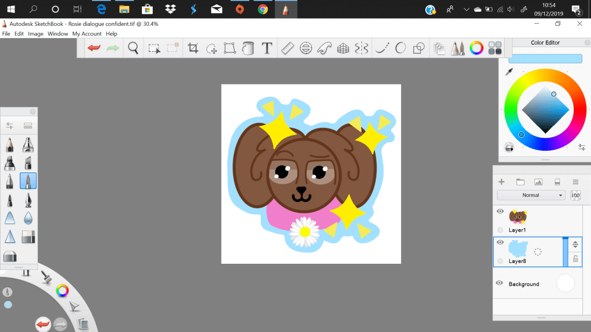This screenshot has width=591, height=332.
Task: Enable the Symmetry tool
Action: coord(361,48)
